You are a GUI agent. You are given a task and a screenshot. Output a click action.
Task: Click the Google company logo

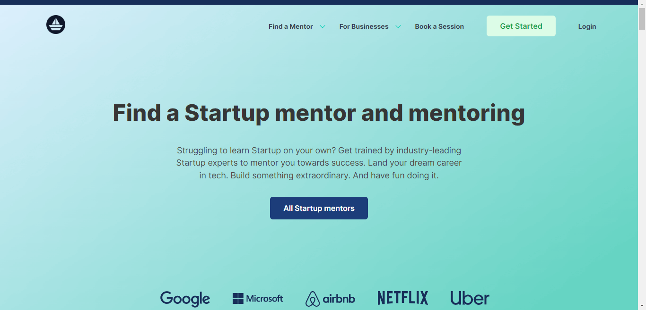(x=185, y=298)
